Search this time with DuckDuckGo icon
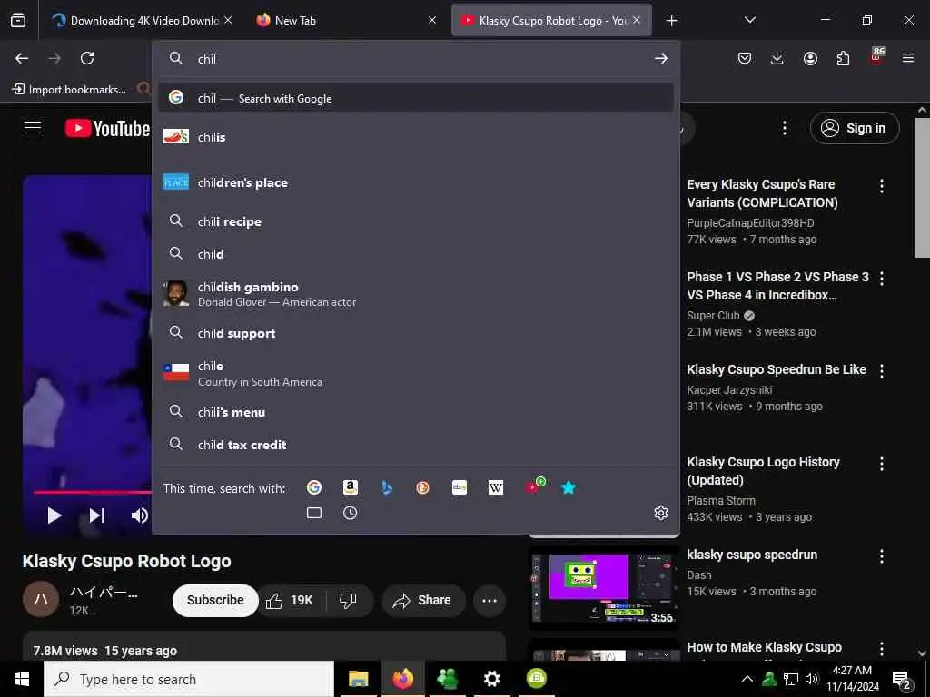Screen dimensions: 930x697 423,487
